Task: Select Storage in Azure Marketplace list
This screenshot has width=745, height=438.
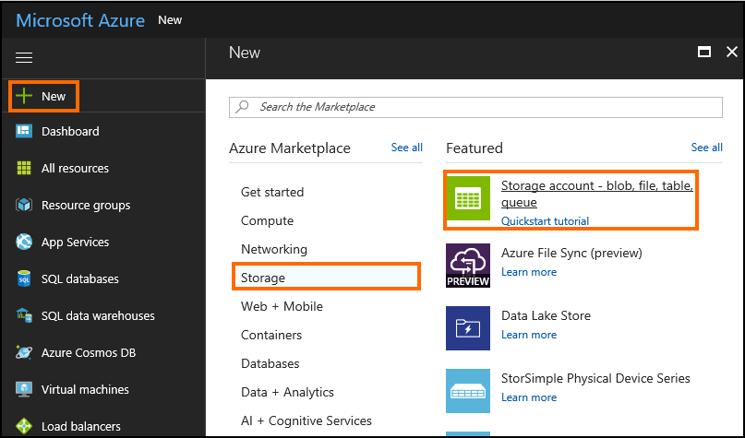Action: pos(263,278)
